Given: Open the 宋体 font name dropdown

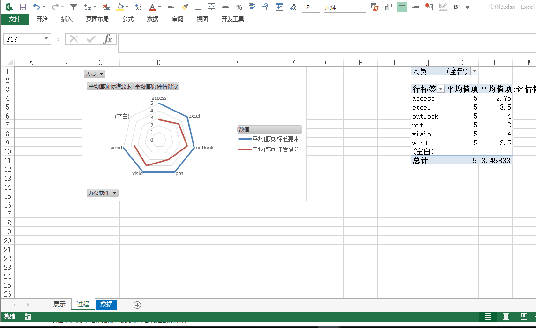Looking at the screenshot, I should (x=363, y=7).
